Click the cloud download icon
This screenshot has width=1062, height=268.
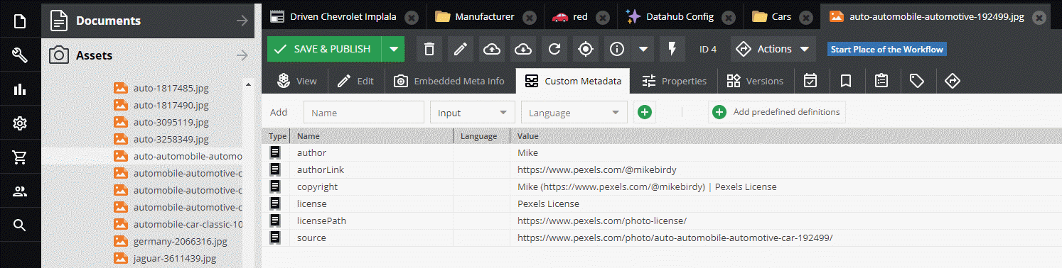coord(522,49)
